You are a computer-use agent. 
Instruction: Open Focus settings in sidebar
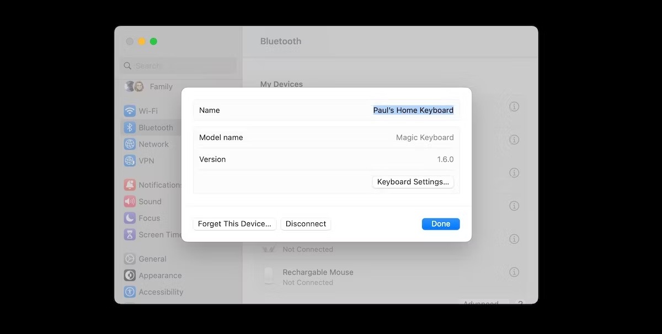coord(142,218)
